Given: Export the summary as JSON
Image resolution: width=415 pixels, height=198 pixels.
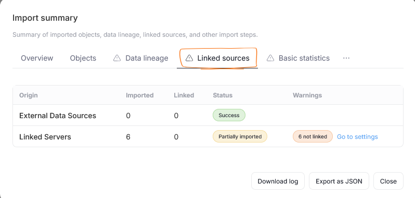Looking at the screenshot, I should pyautogui.click(x=339, y=181).
